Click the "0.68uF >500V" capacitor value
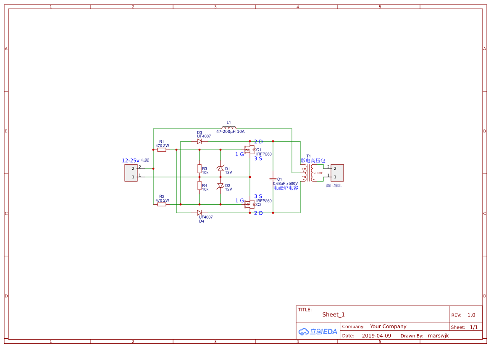This screenshot has width=491, height=348. (x=286, y=184)
